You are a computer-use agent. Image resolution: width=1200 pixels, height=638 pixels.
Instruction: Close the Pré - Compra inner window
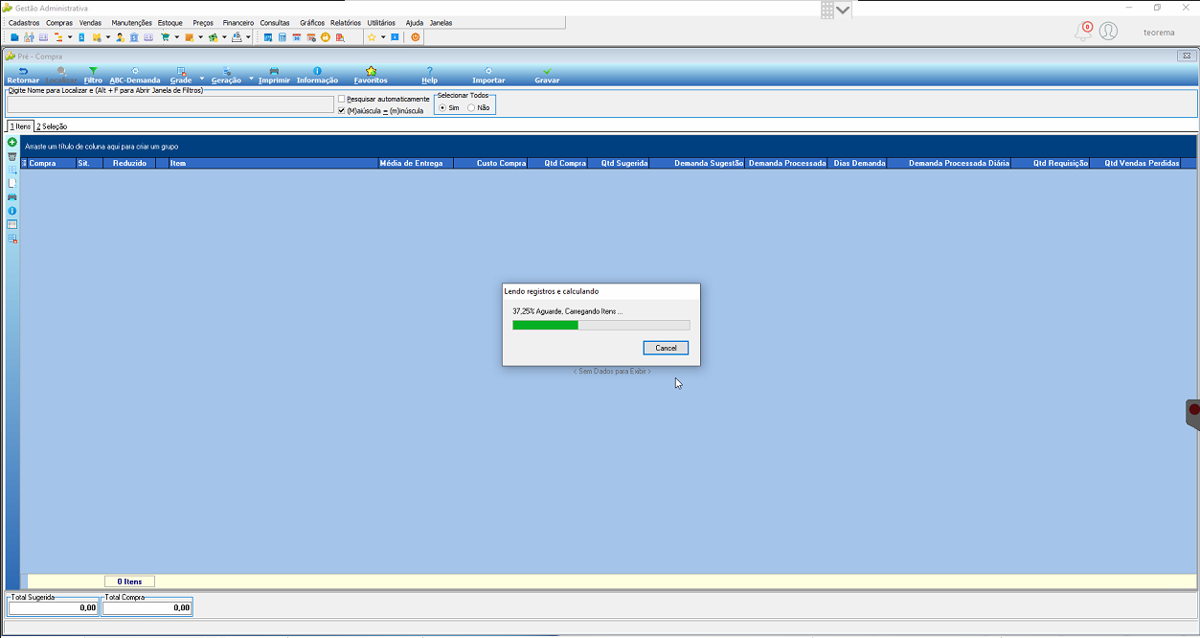(1185, 56)
